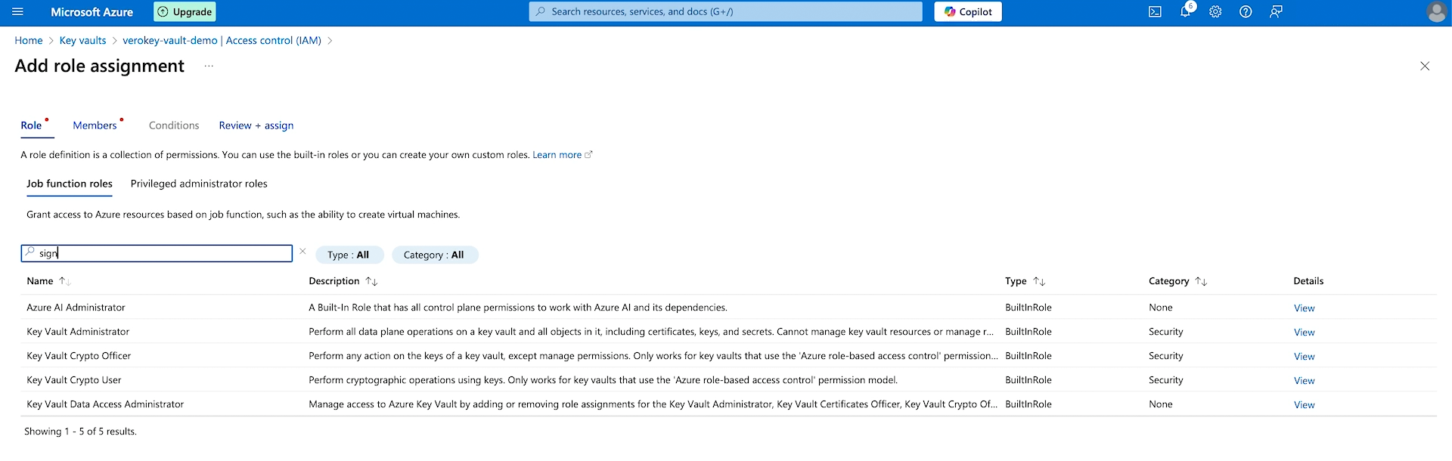Click the Upgrade button
The height and width of the screenshot is (461, 1452).
(x=185, y=12)
